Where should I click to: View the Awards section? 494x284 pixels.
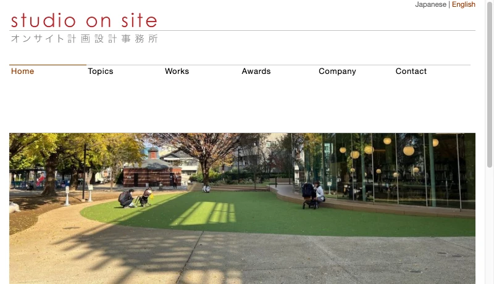click(x=256, y=71)
